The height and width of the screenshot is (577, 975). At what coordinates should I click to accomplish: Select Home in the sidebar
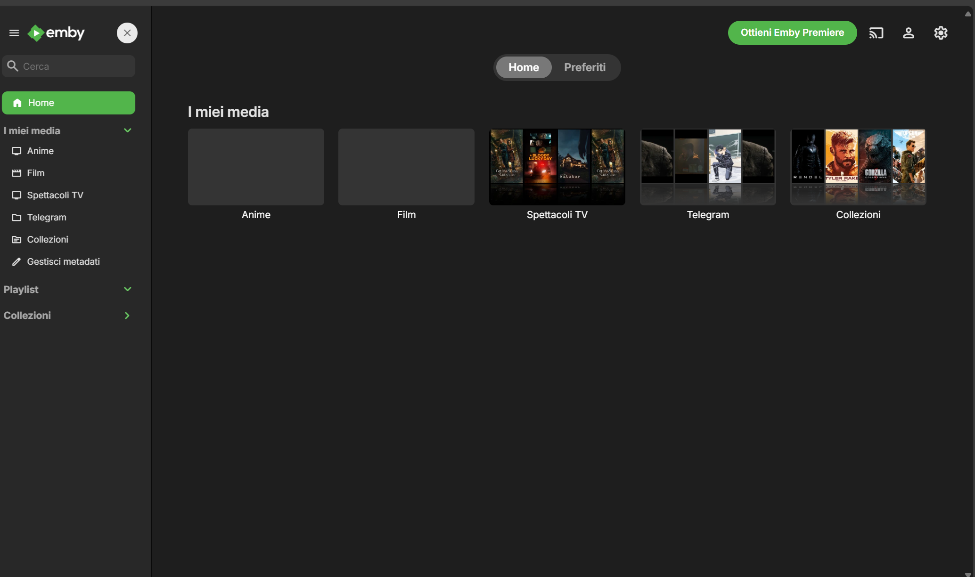point(68,103)
